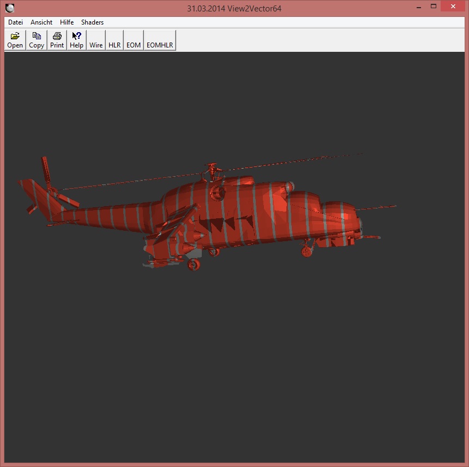The width and height of the screenshot is (469, 467).
Task: Open Help from the toolbar
Action: click(x=76, y=40)
